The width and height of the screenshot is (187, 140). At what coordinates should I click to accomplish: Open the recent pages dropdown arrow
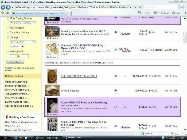coord(12,7)
